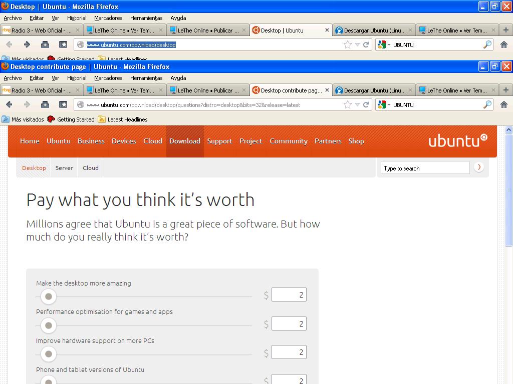This screenshot has height=384, width=513.
Task: Click dollar field for 'Improve hardware support on more PCs'
Action: [x=289, y=352]
